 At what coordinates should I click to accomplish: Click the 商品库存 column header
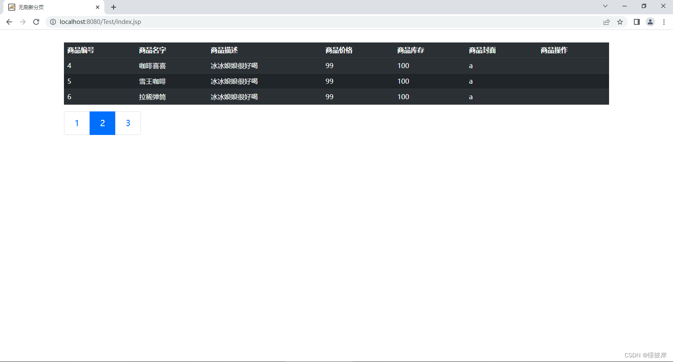(x=411, y=50)
